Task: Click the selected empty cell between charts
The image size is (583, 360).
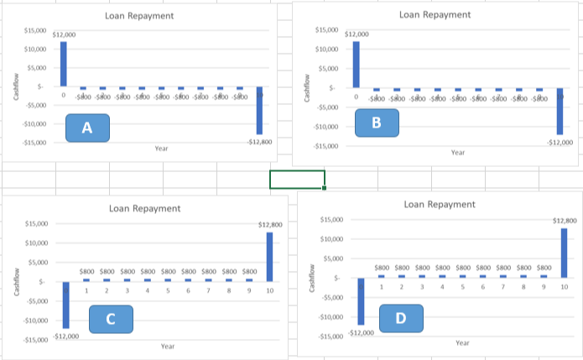Action: [x=297, y=180]
